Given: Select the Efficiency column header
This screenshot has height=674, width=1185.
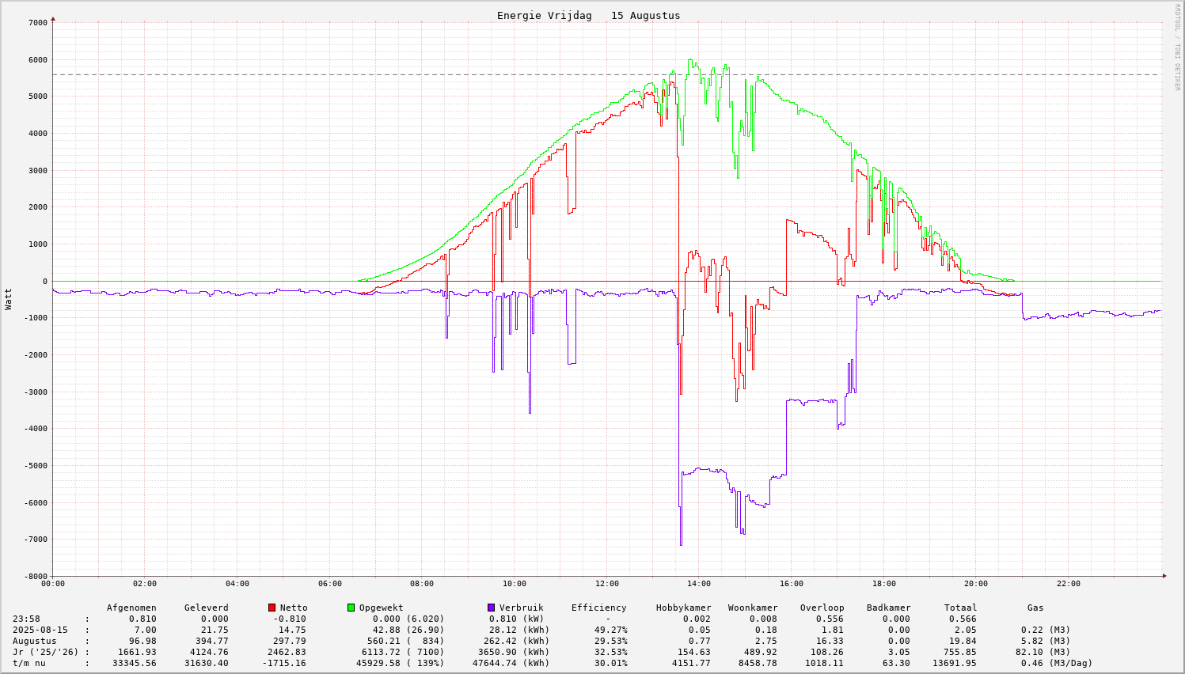Looking at the screenshot, I should [x=598, y=608].
